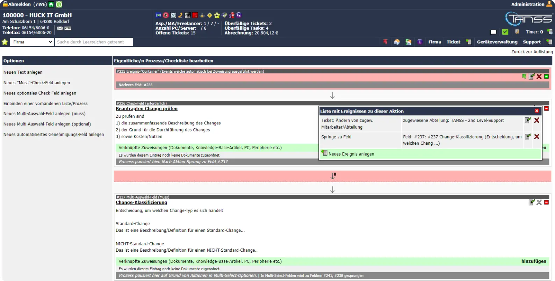Click the pause arrow between #236 and #237

click(333, 176)
